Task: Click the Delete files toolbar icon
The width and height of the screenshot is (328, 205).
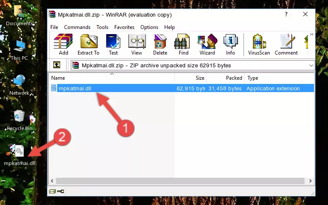Action: [160, 44]
